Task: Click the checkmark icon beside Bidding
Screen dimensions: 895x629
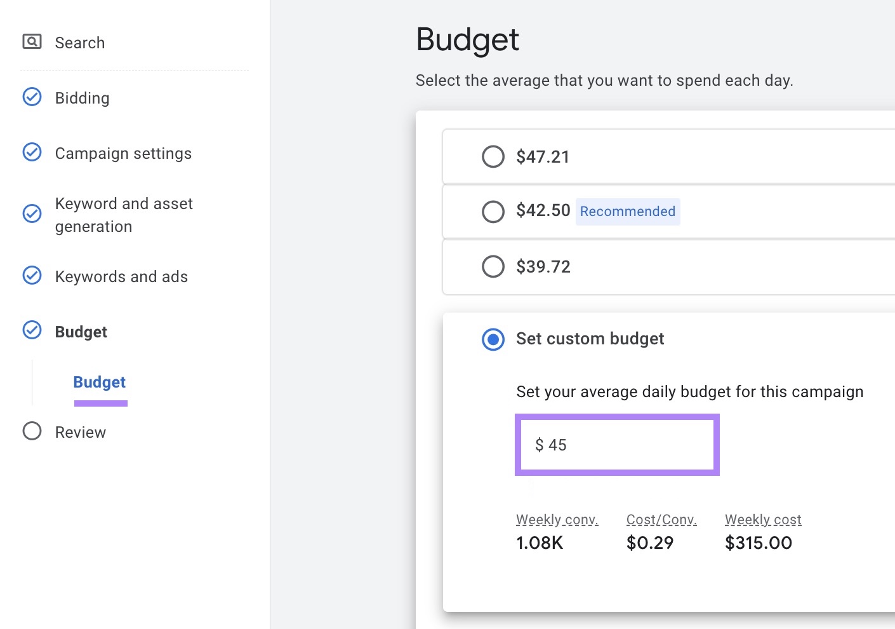Action: coord(32,97)
